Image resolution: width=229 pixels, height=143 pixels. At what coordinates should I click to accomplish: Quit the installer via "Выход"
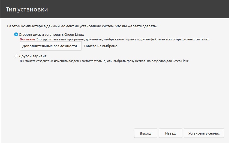(x=146, y=133)
